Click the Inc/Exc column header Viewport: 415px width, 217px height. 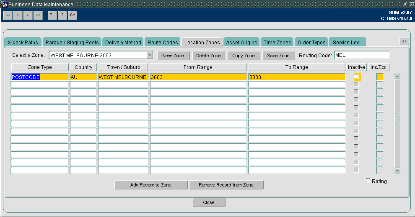379,67
